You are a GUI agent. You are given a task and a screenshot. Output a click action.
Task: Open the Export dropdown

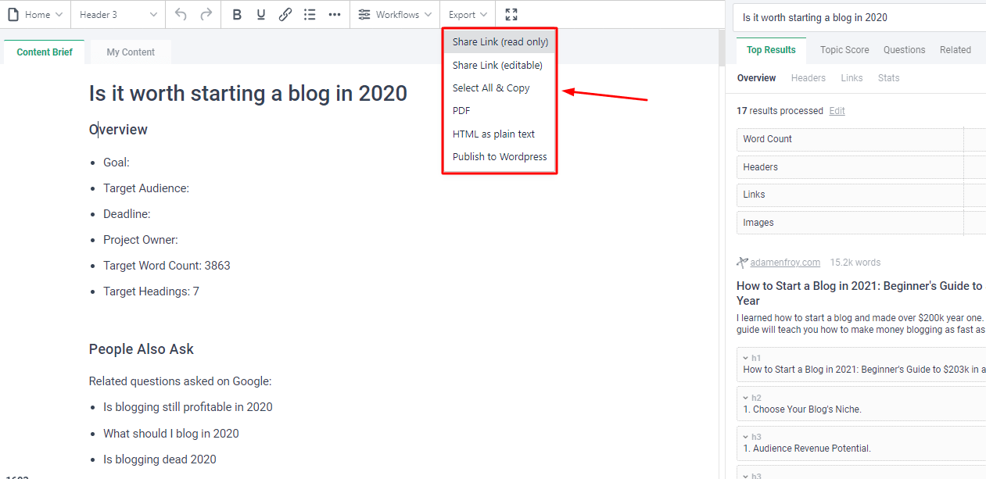(x=468, y=15)
